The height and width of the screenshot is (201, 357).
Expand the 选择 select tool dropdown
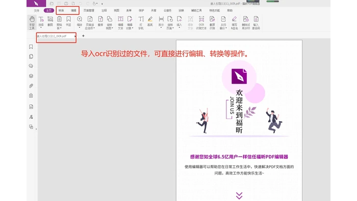click(x=41, y=27)
